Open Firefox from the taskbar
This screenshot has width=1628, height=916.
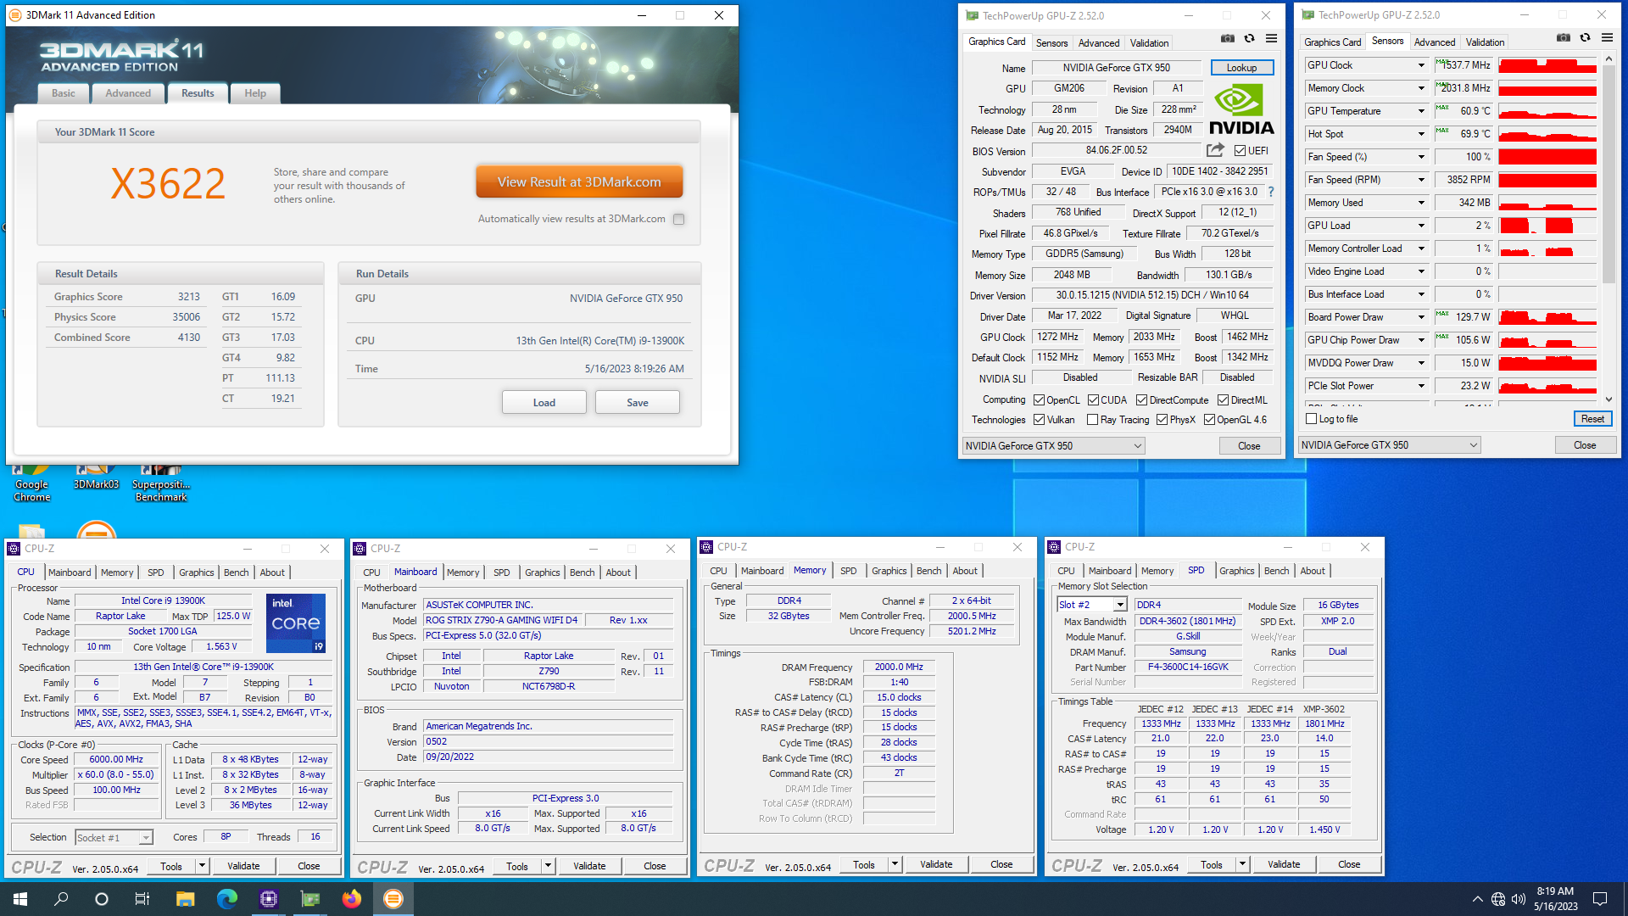(x=351, y=899)
